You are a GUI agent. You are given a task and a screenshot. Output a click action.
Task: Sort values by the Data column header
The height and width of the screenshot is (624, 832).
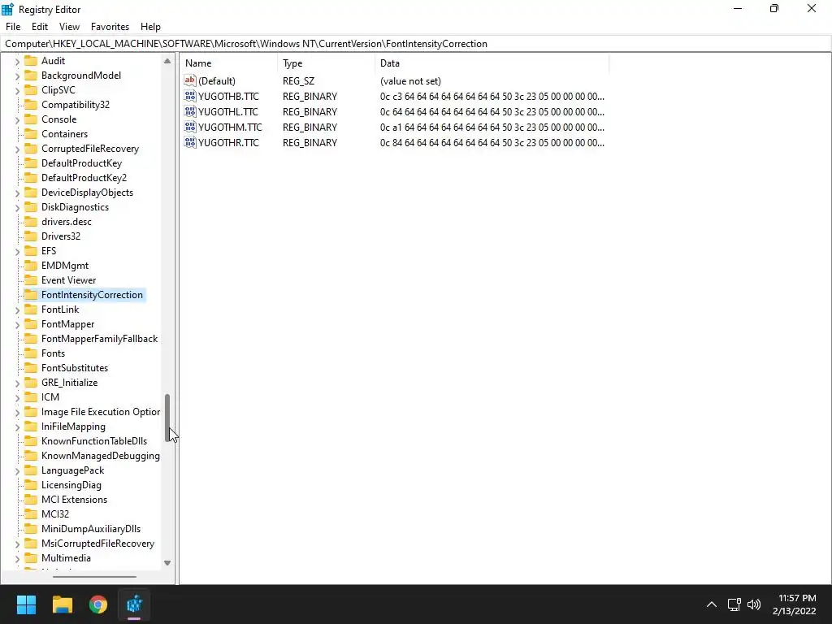click(x=492, y=63)
